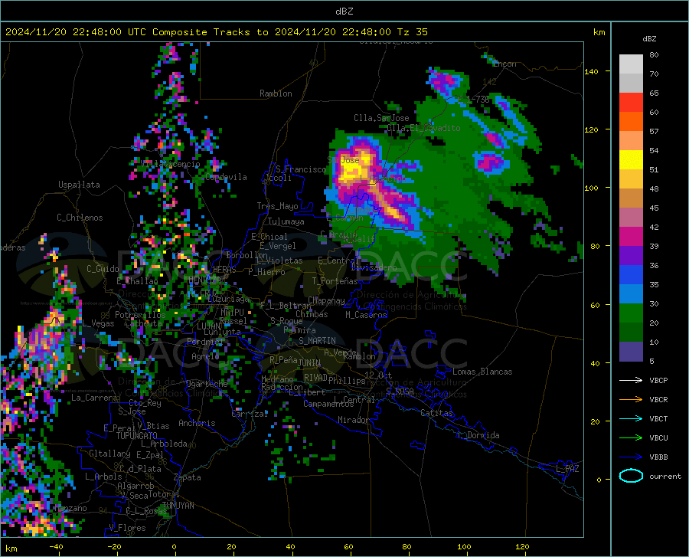This screenshot has height=557, width=689.
Task: Select the slate 5-10 dBZ legend swatch
Action: [x=631, y=352]
